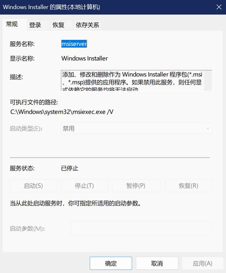Click the description box scrollbar
Image resolution: width=226 pixels, height=273 pixels.
pyautogui.click(x=208, y=80)
